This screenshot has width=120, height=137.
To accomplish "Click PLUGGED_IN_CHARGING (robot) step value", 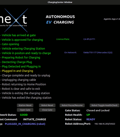I will click(25, 124).
